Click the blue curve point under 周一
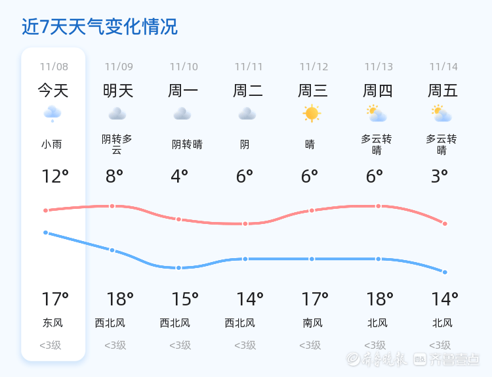Screen dimensions: 492x377 click(x=178, y=268)
